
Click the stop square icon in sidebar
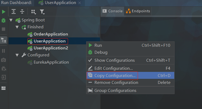tap(3, 29)
